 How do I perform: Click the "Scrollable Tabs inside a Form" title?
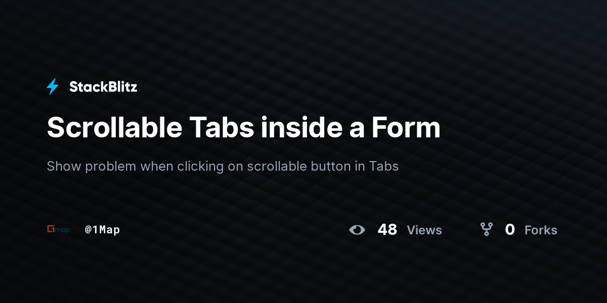[243, 128]
